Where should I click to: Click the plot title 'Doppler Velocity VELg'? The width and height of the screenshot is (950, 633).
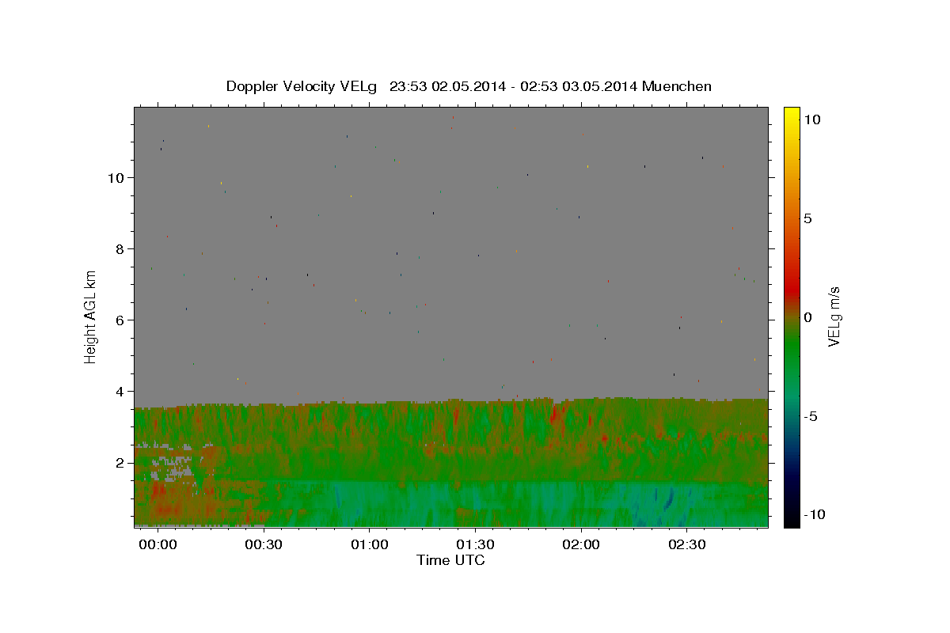click(x=301, y=86)
